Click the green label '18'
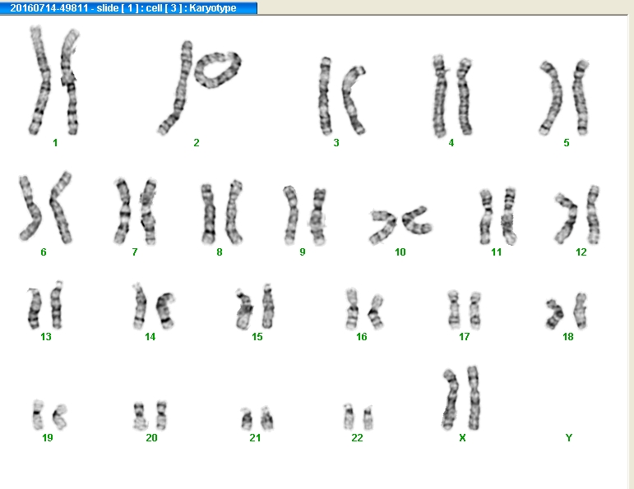The image size is (634, 489). [x=568, y=337]
